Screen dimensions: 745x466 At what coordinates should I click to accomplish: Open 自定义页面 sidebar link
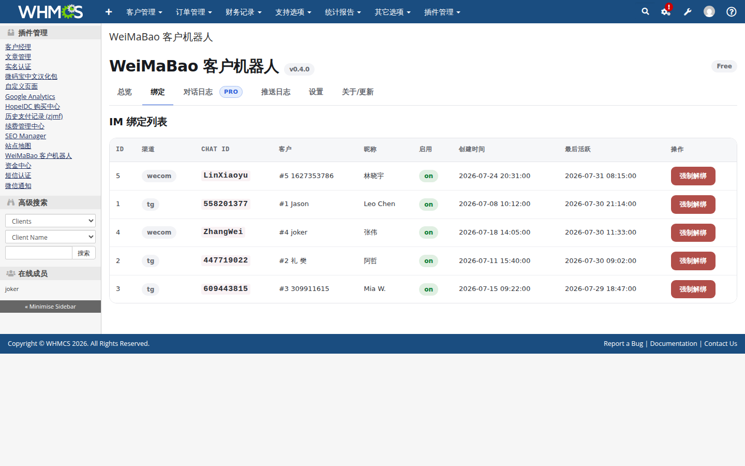[x=21, y=86]
